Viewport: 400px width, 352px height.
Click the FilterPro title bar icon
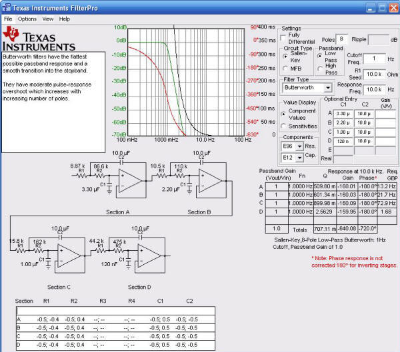click(7, 7)
